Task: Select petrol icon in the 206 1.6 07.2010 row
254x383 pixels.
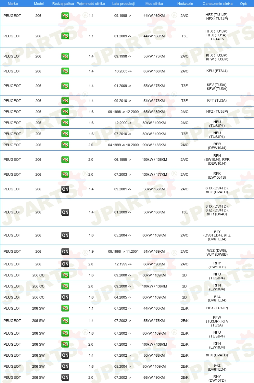Action: pos(65,134)
